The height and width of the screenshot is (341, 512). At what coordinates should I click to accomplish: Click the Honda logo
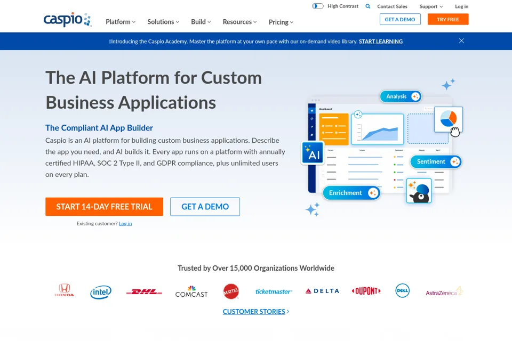tap(65, 290)
